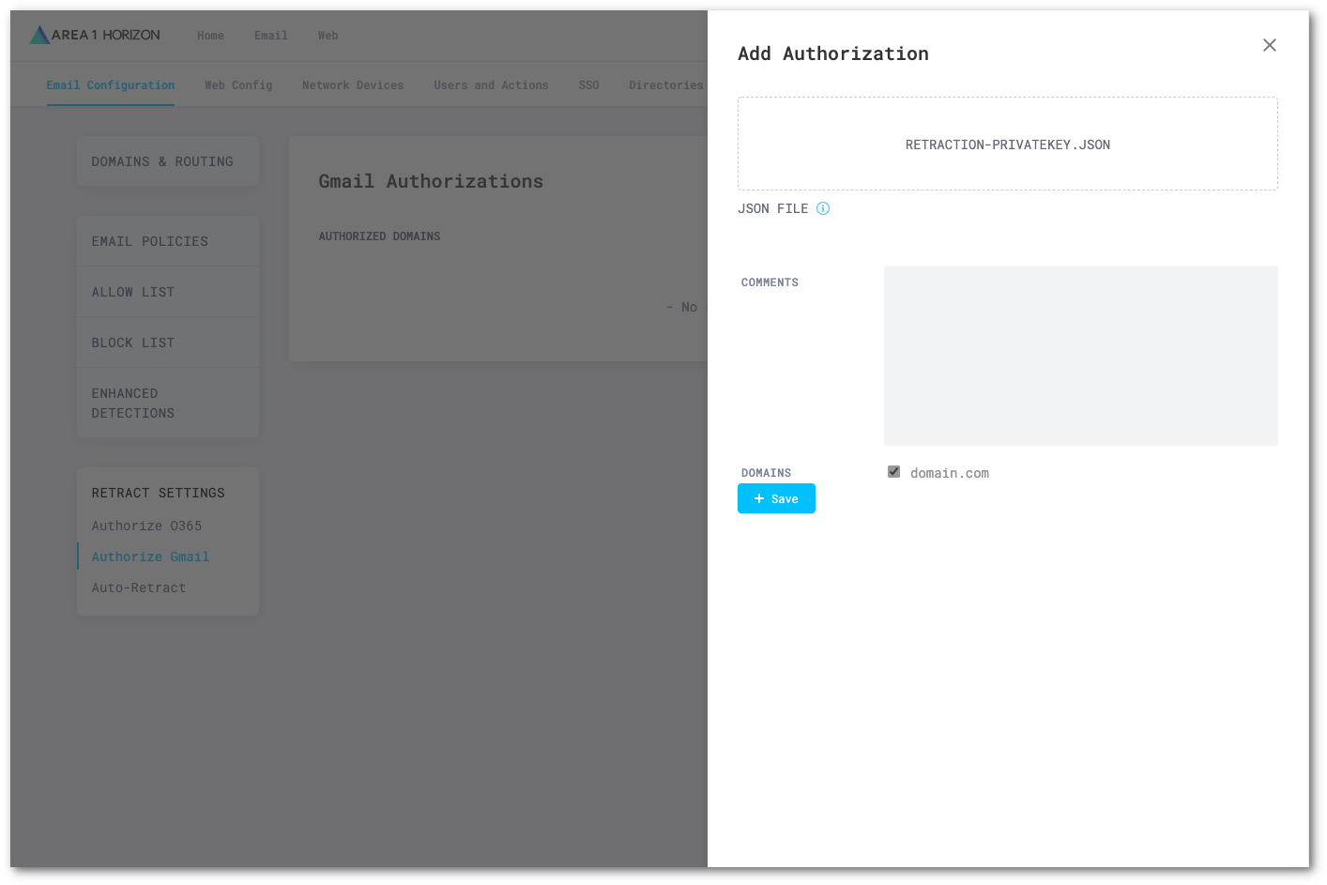Open the Email navigation menu item

pyautogui.click(x=270, y=36)
